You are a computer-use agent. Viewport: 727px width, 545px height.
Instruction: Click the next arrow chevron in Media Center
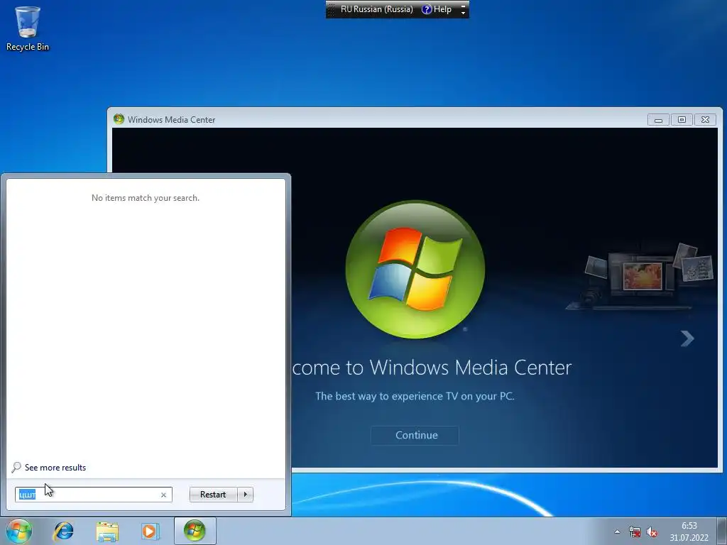[x=687, y=338]
